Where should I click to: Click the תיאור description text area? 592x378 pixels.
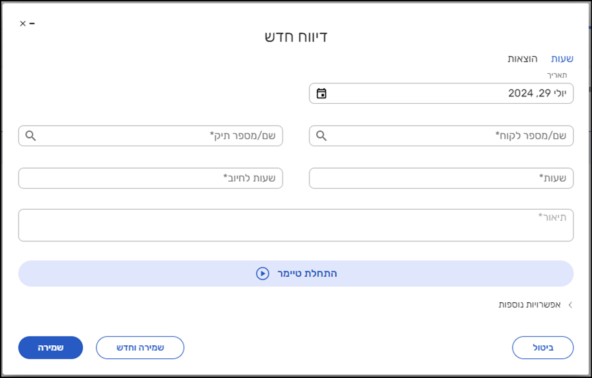(296, 226)
